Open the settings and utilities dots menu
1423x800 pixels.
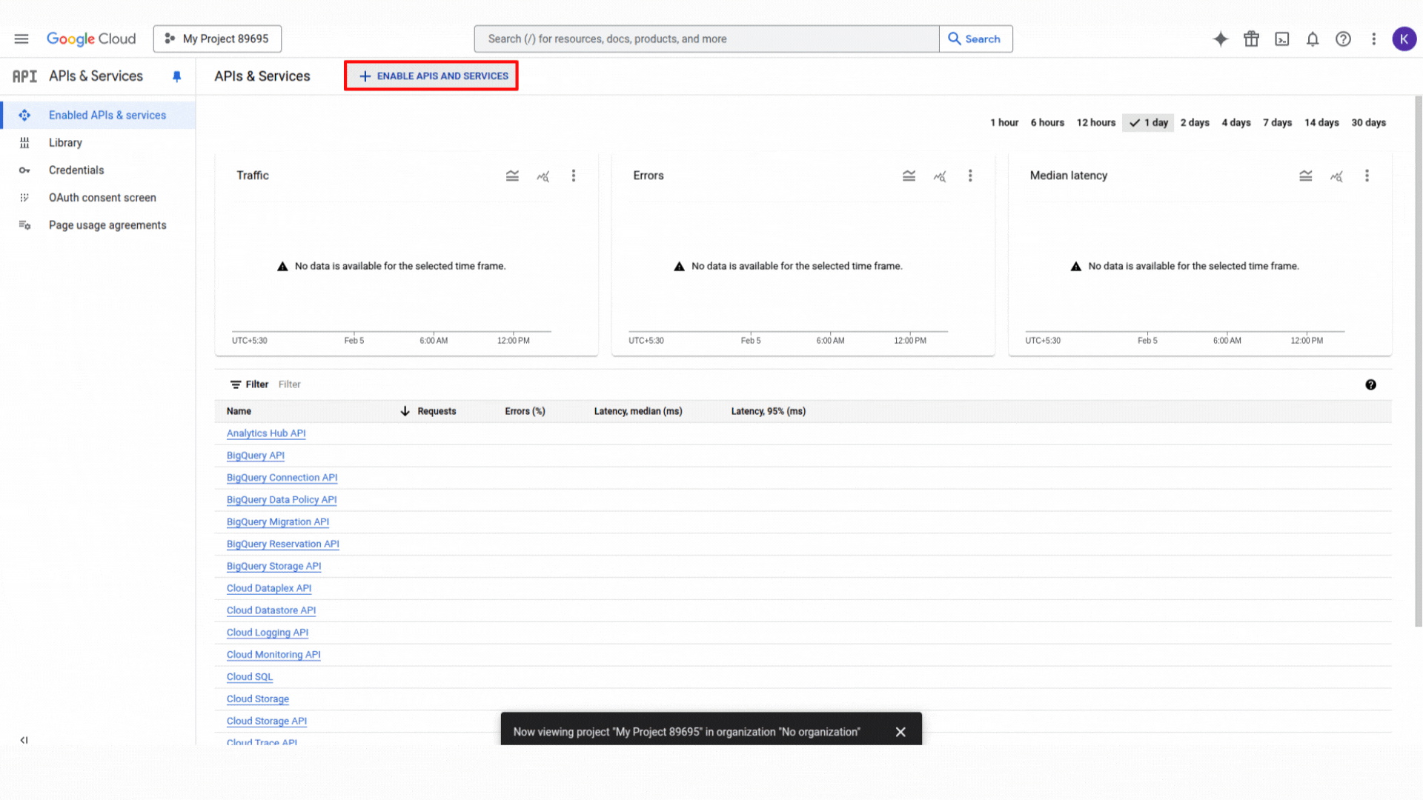coord(1373,39)
